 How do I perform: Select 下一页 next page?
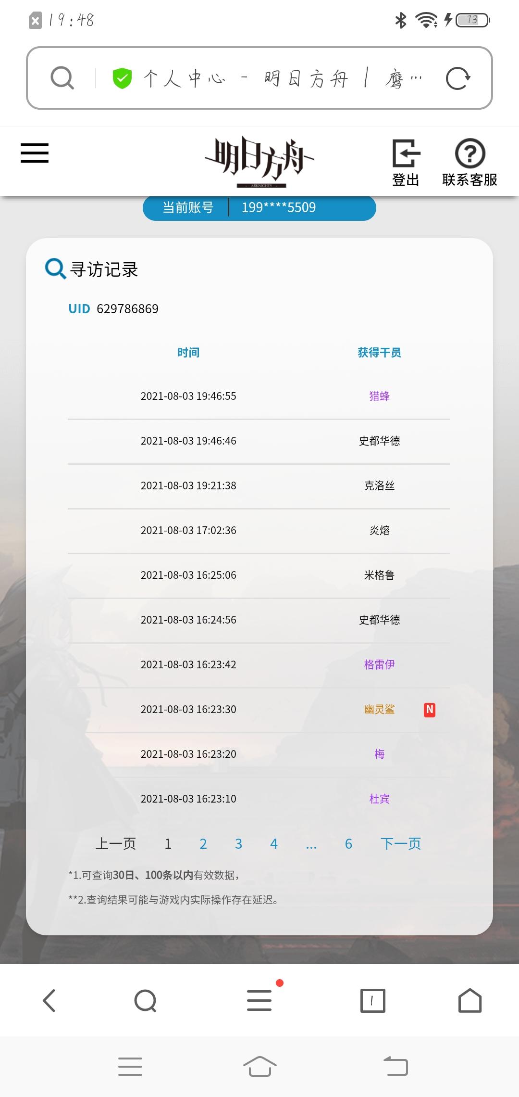(x=401, y=843)
